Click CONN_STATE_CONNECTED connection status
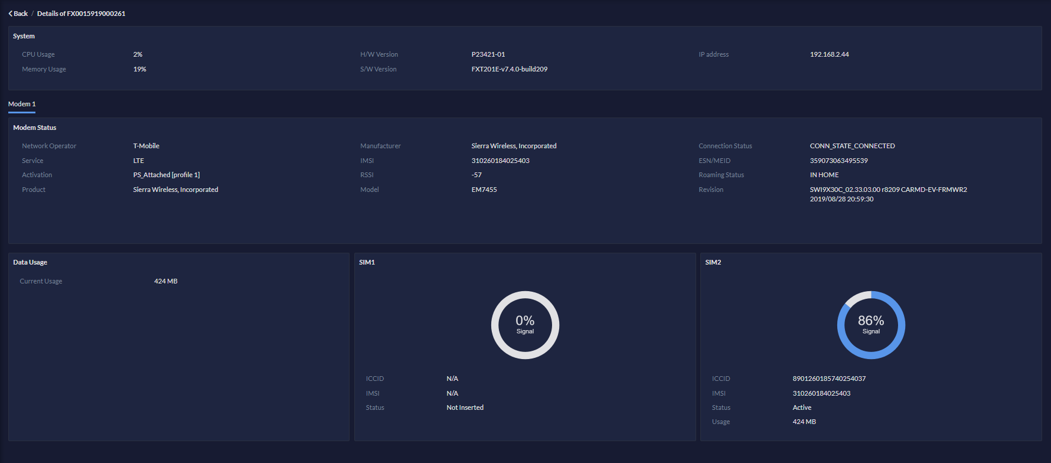The height and width of the screenshot is (463, 1051). [x=853, y=146]
